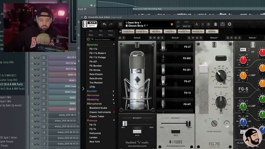This screenshot has width=265, height=149.
Task: Collapse the Dynamics category
Action: 114,44
